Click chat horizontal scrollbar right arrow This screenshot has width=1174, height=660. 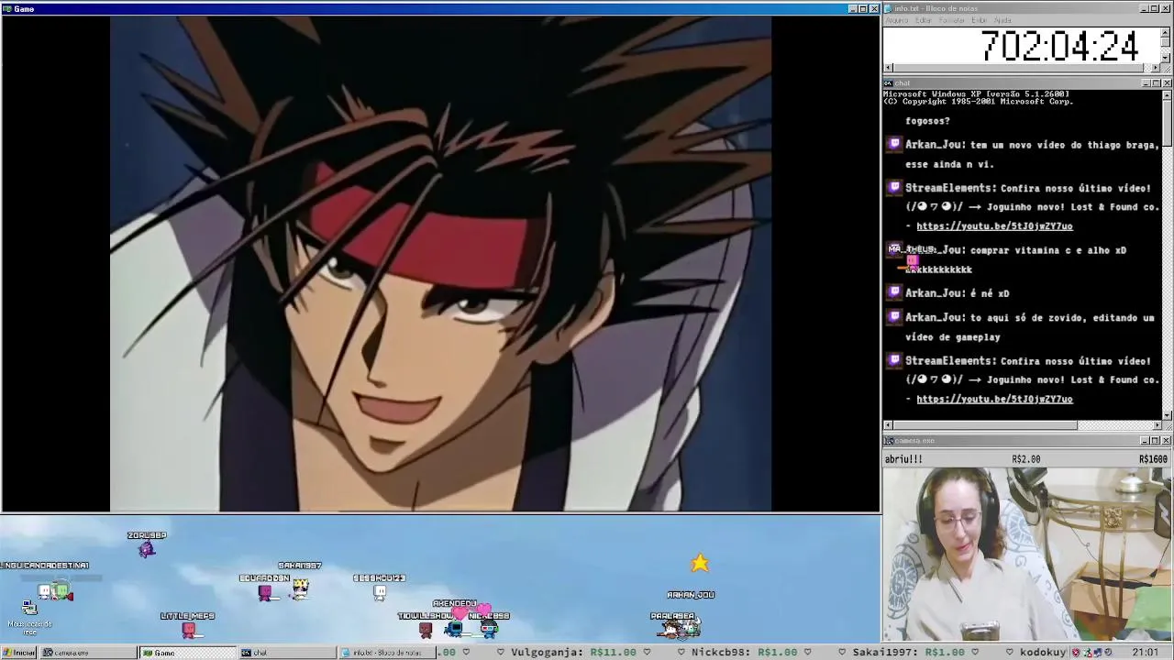[1157, 425]
